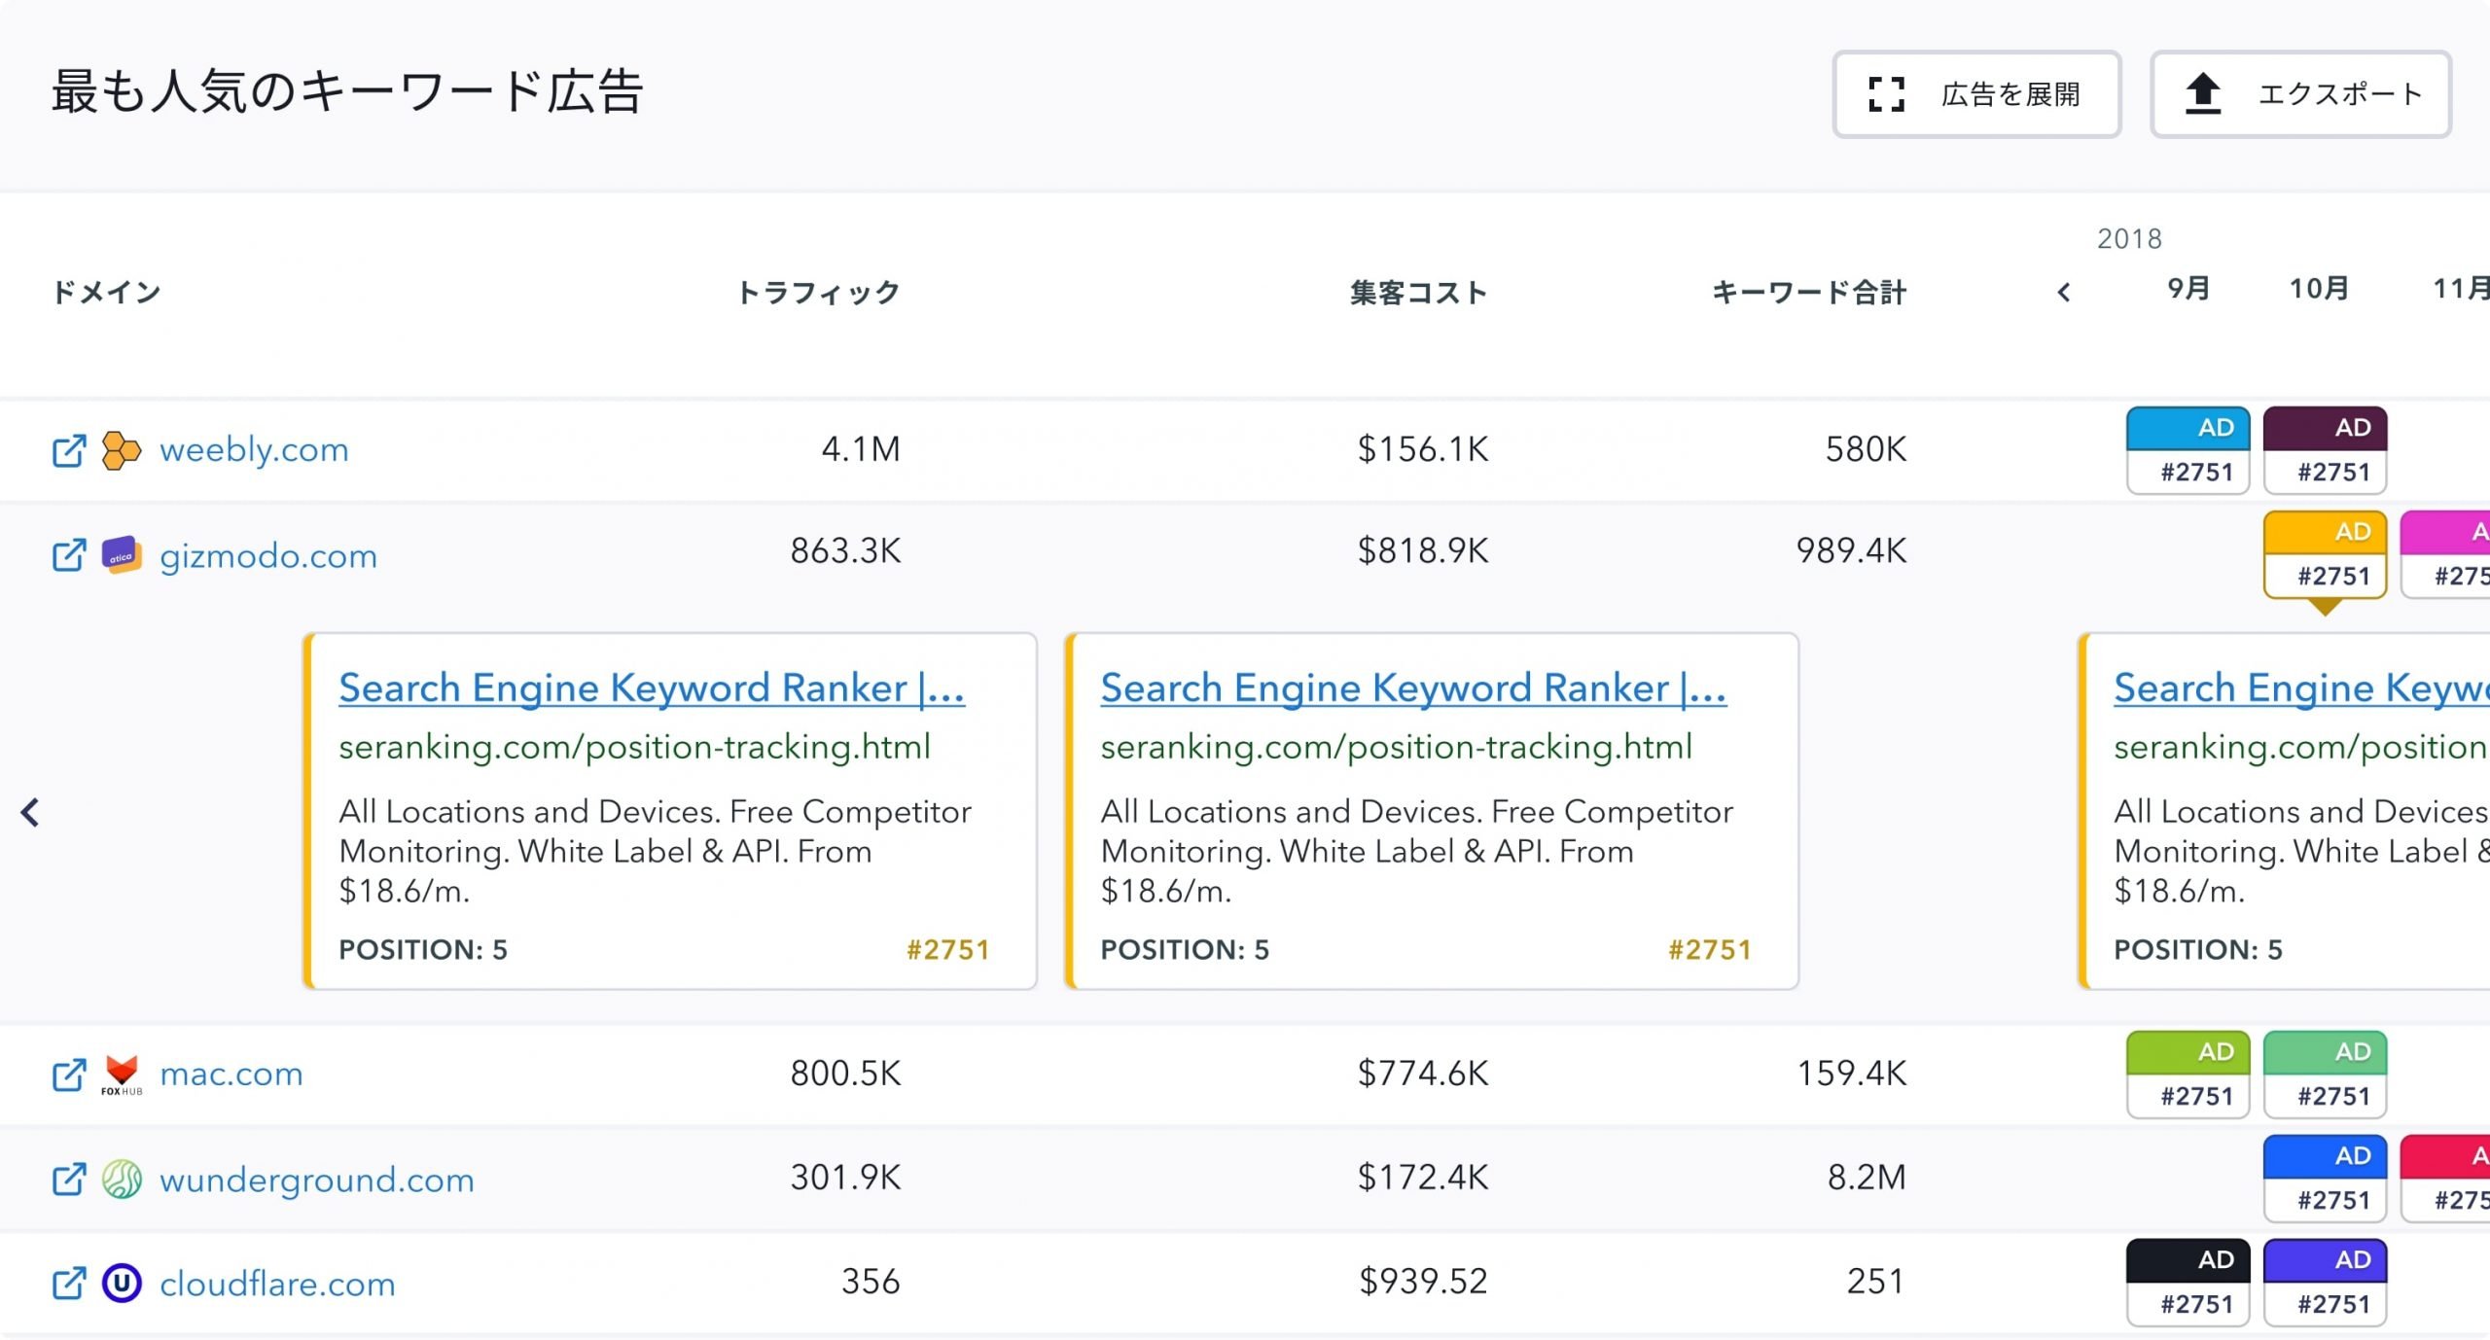Image resolution: width=2490 pixels, height=1340 pixels.
Task: Click the weebly.com honeycomb favicon
Action: [122, 450]
